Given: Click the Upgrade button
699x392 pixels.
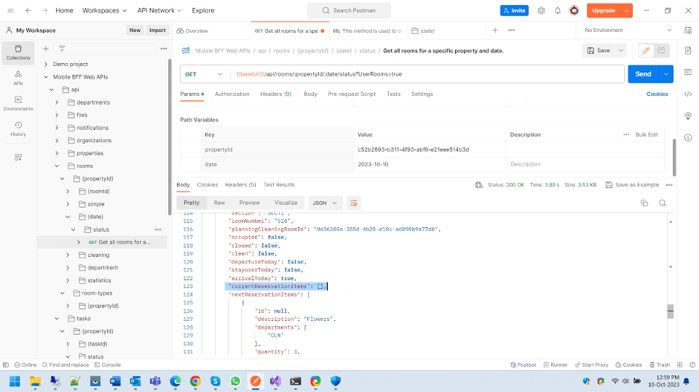Looking at the screenshot, I should coord(604,10).
